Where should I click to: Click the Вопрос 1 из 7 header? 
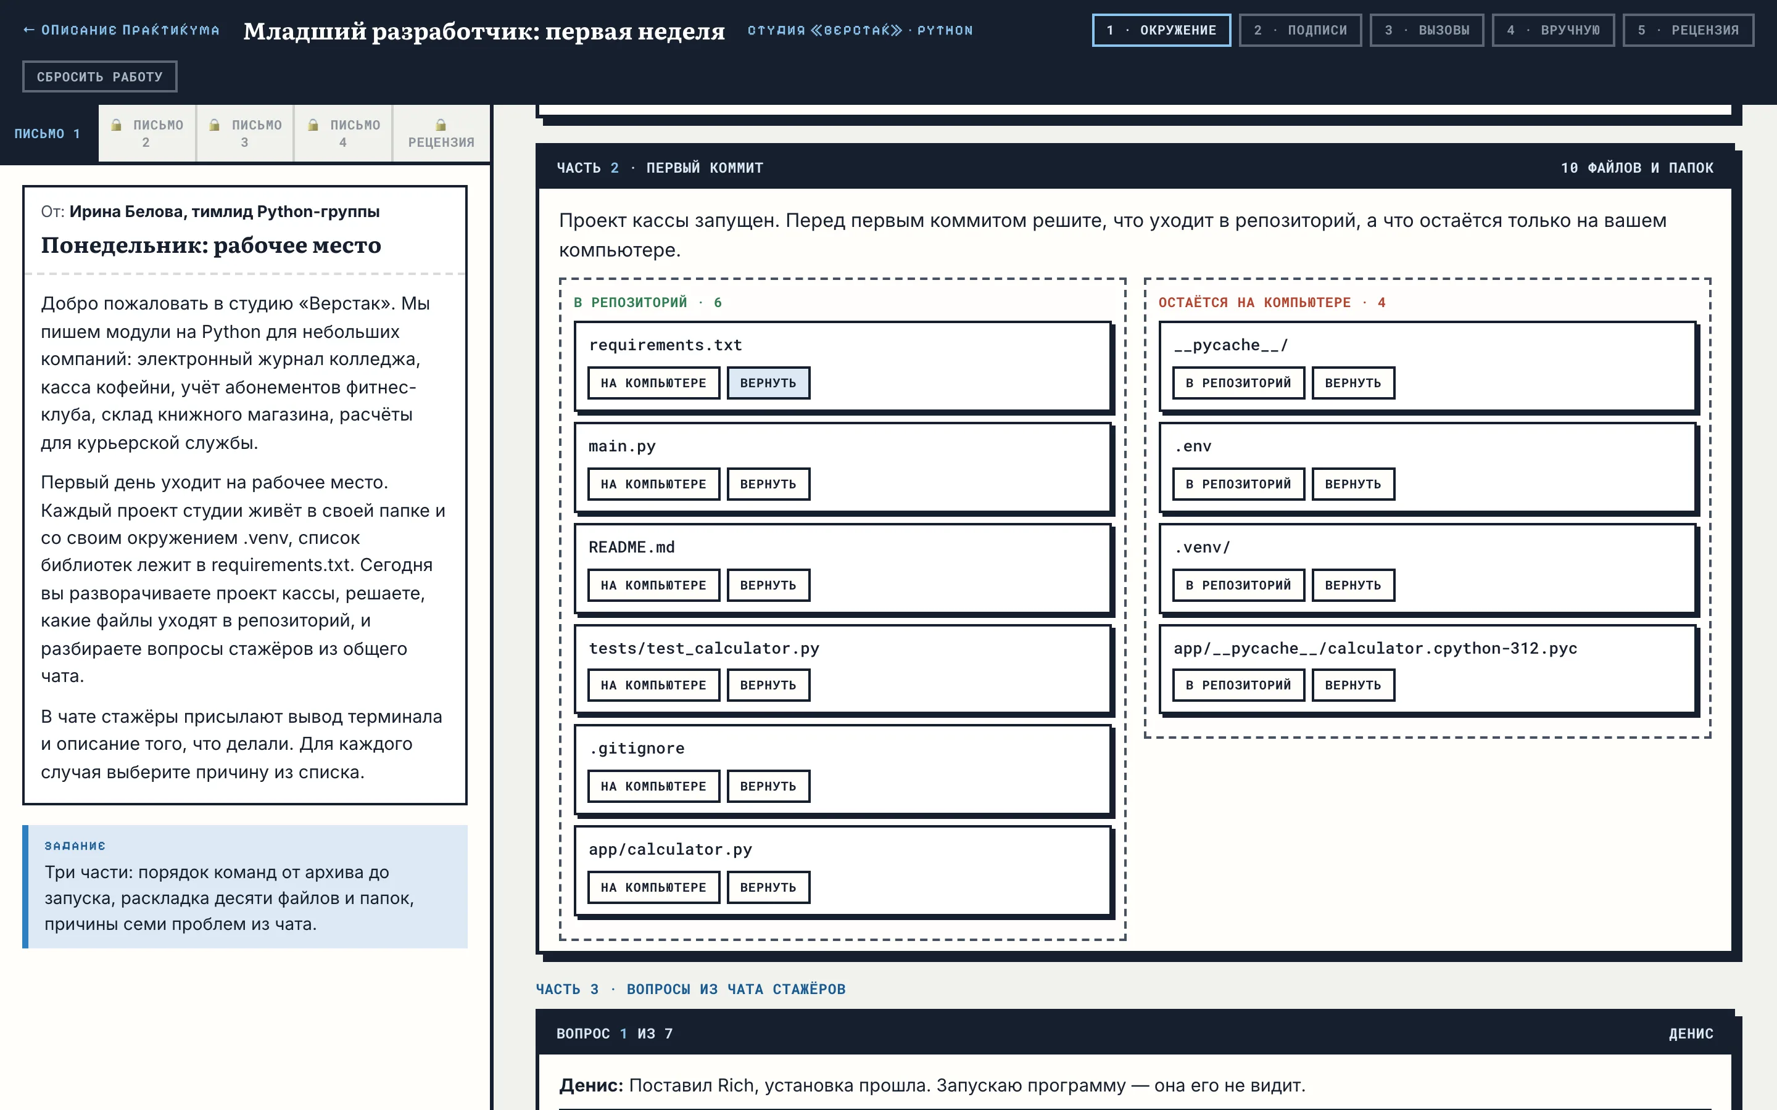coord(615,1034)
